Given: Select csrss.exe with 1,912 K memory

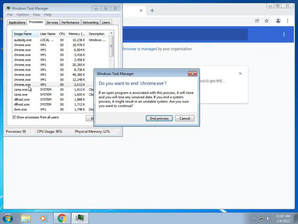Looking at the screenshot, I should (x=53, y=90).
